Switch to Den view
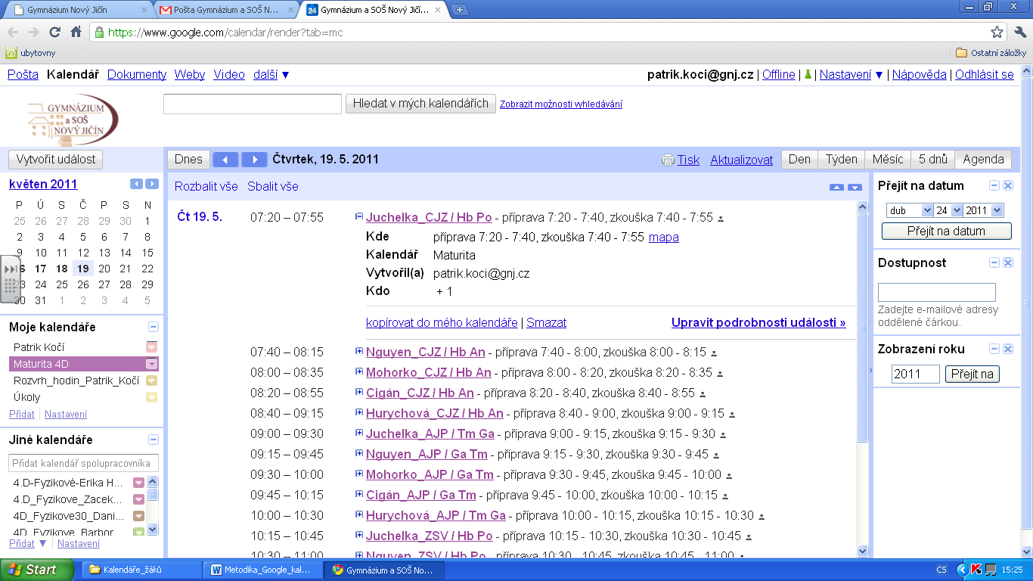The image size is (1033, 581). [799, 159]
